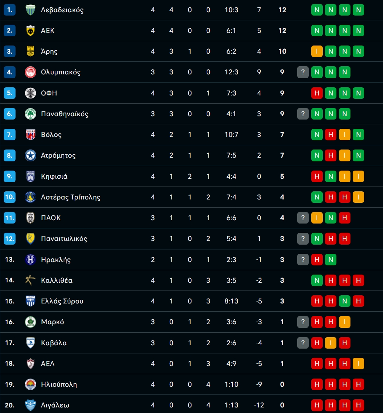Click the rank 1 position badge
This screenshot has height=413, width=383.
[10, 10]
